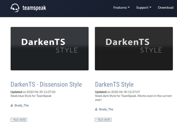177x129 pixels.
Task: Go to the Download page
Action: click(165, 8)
